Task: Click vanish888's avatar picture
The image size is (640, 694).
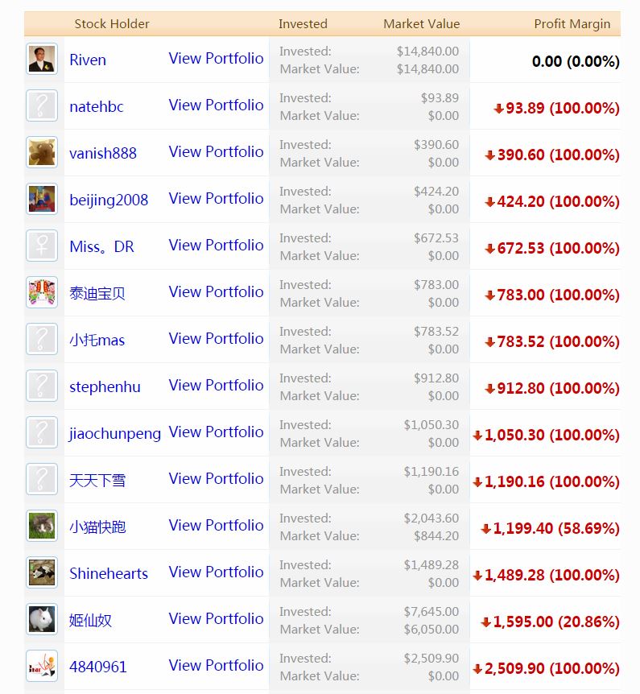Action: click(42, 153)
